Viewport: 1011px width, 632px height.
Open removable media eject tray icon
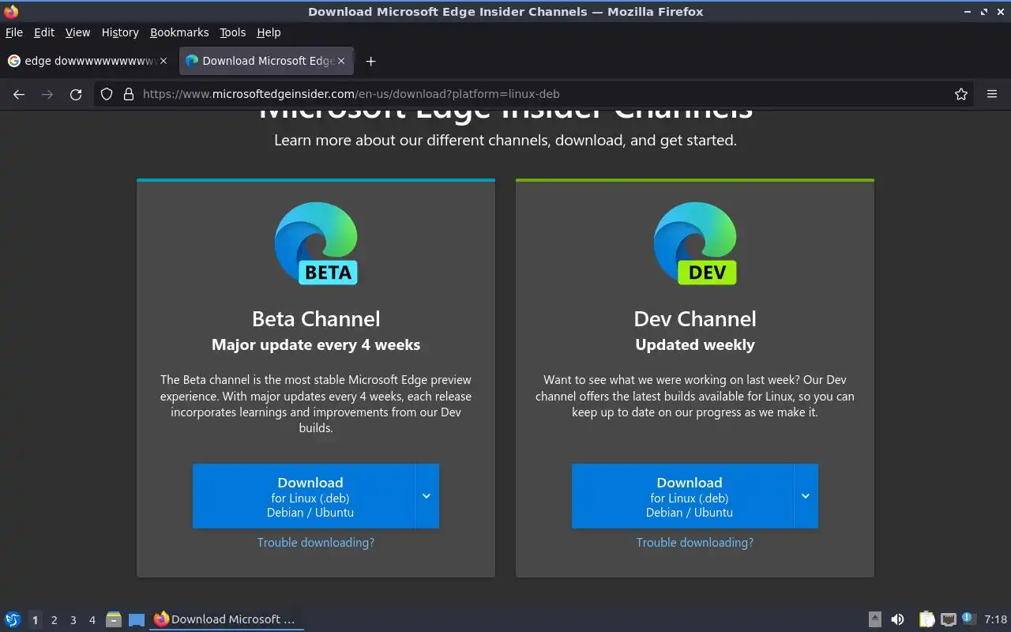point(875,619)
